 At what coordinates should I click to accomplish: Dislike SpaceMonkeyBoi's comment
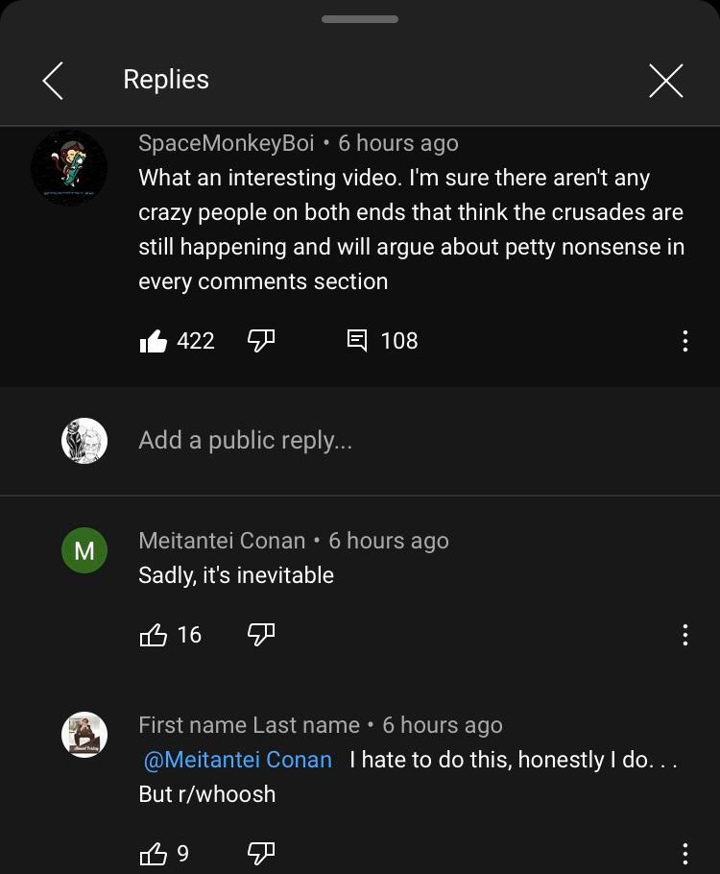click(x=261, y=340)
